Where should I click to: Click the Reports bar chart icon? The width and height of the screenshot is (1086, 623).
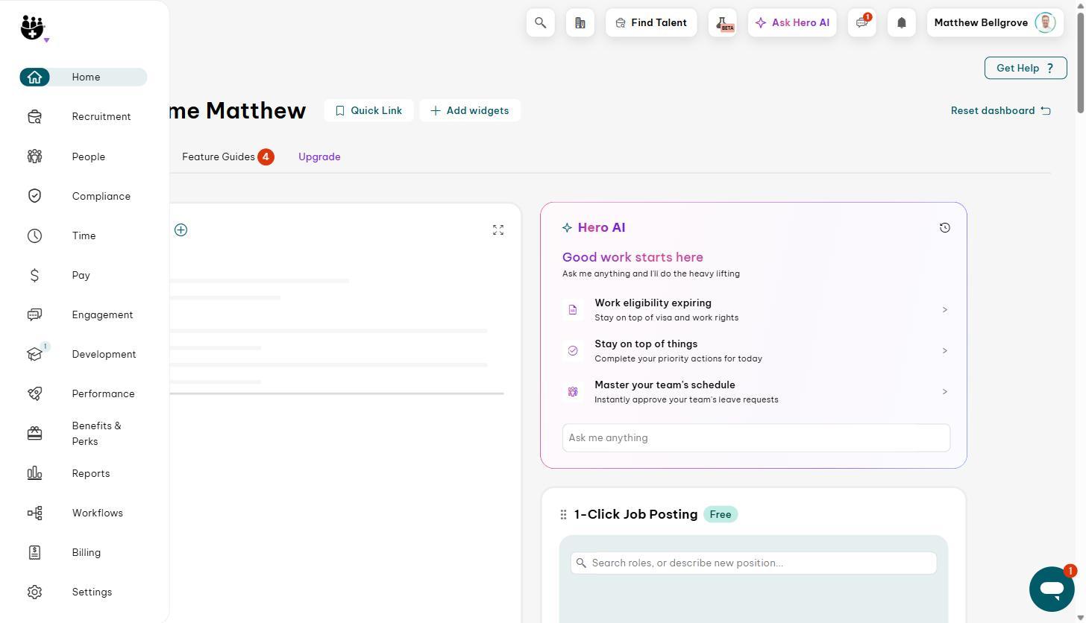point(34,473)
